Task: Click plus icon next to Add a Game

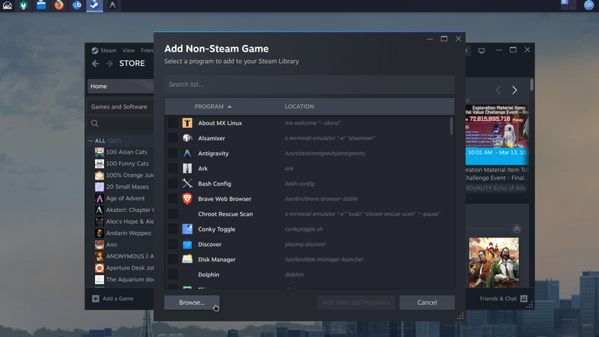Action: pos(96,298)
